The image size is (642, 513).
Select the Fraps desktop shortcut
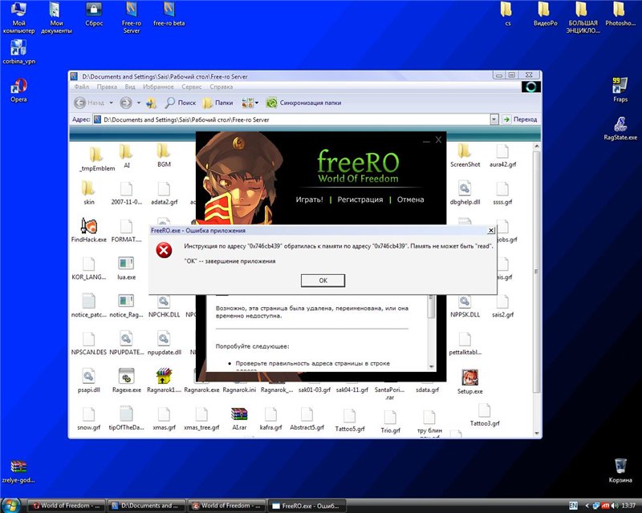620,90
